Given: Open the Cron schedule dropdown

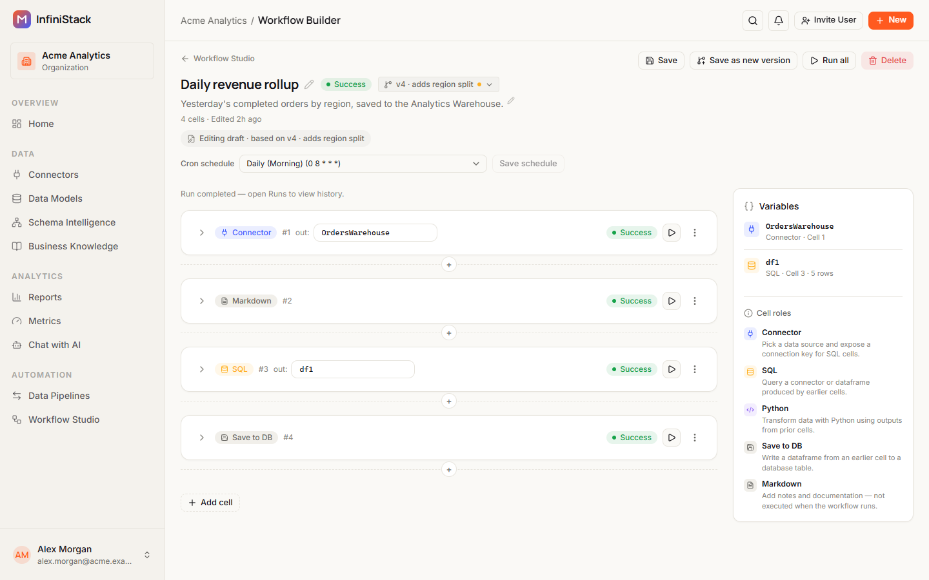Looking at the screenshot, I should pyautogui.click(x=363, y=164).
